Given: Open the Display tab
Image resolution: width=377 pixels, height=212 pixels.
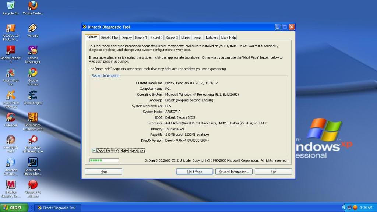Looking at the screenshot, I should [x=127, y=38].
